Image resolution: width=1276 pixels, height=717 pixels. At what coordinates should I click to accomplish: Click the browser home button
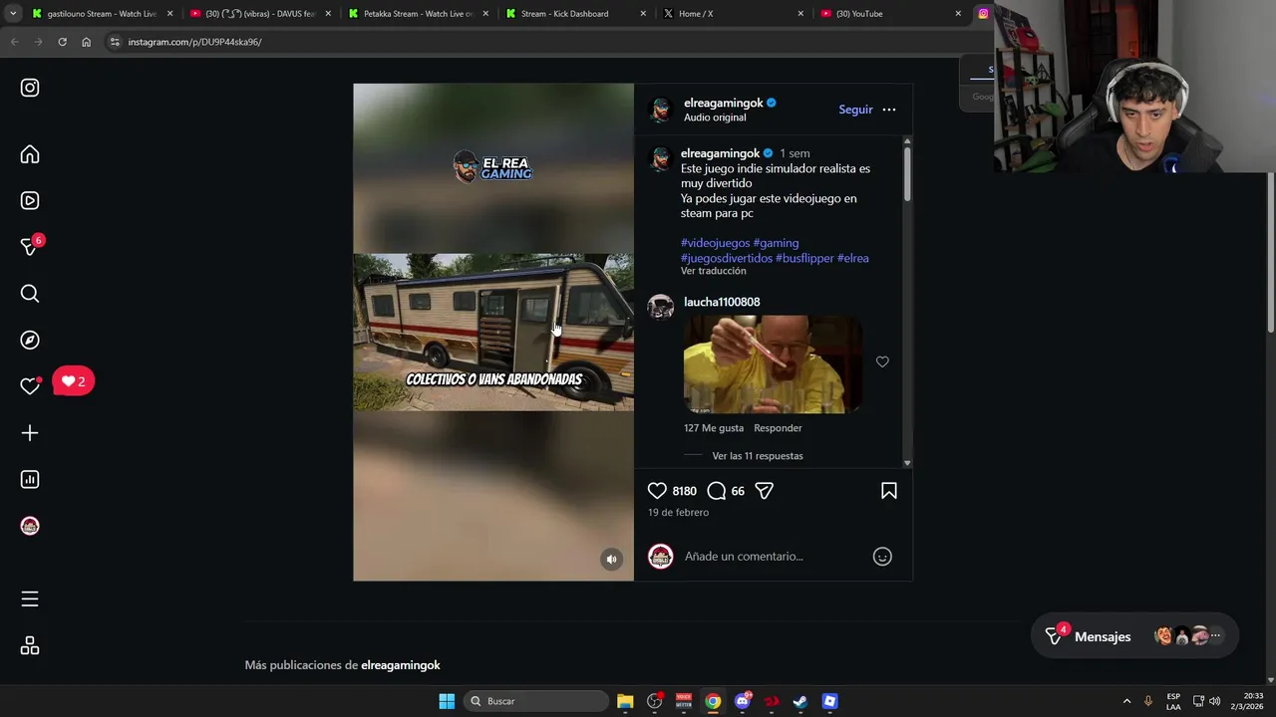pos(86,42)
